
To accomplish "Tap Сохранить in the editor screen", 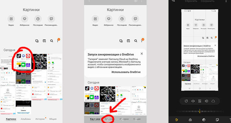I will [x=207, y=1].
